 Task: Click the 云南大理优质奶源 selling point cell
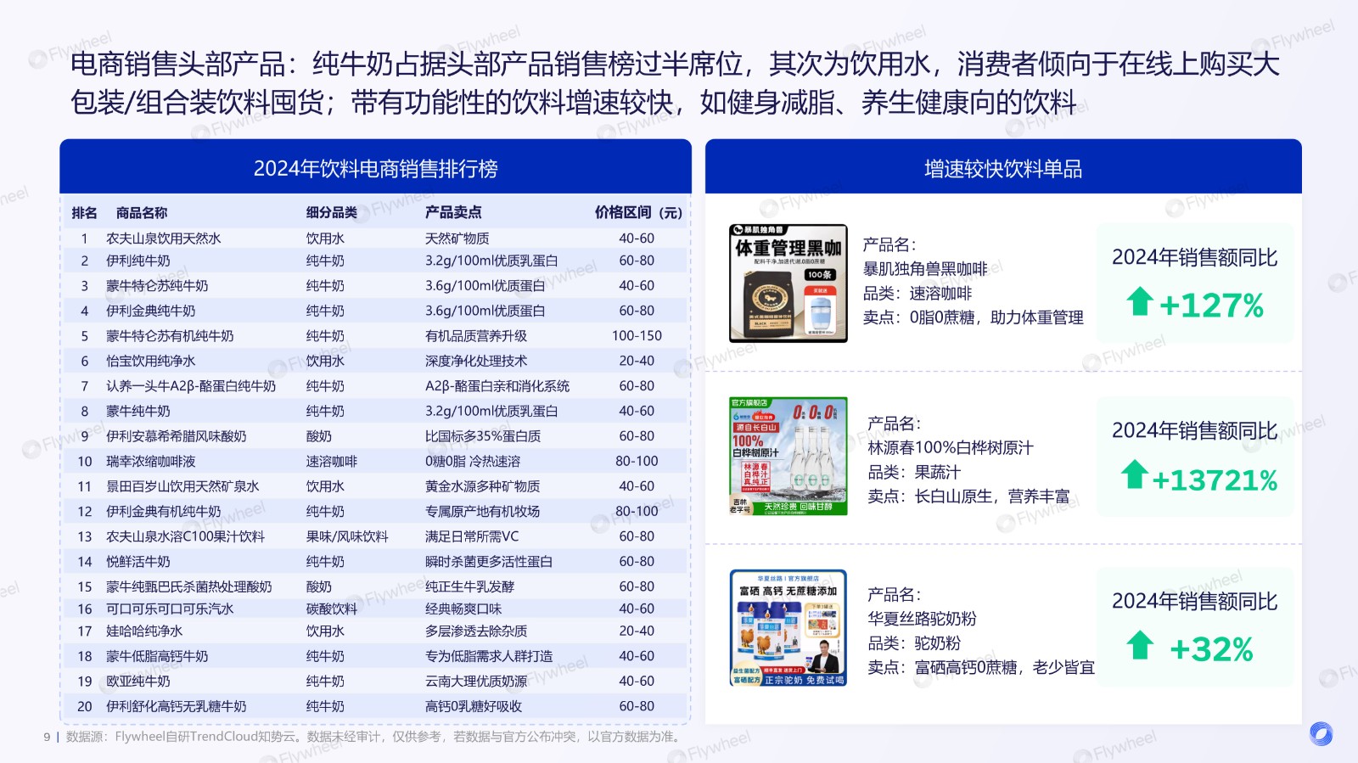coord(476,681)
